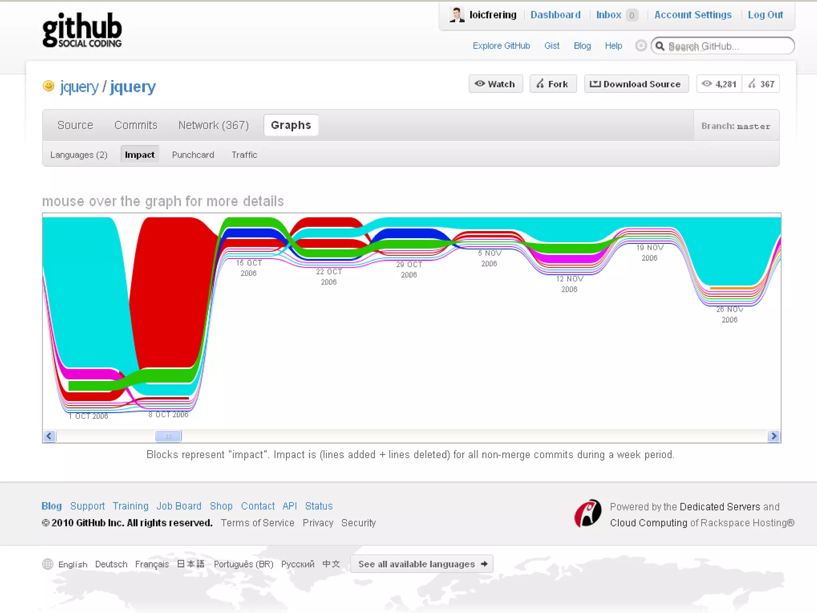Grab the graph horizontal scrollbar thumb
The height and width of the screenshot is (613, 817).
pos(168,436)
